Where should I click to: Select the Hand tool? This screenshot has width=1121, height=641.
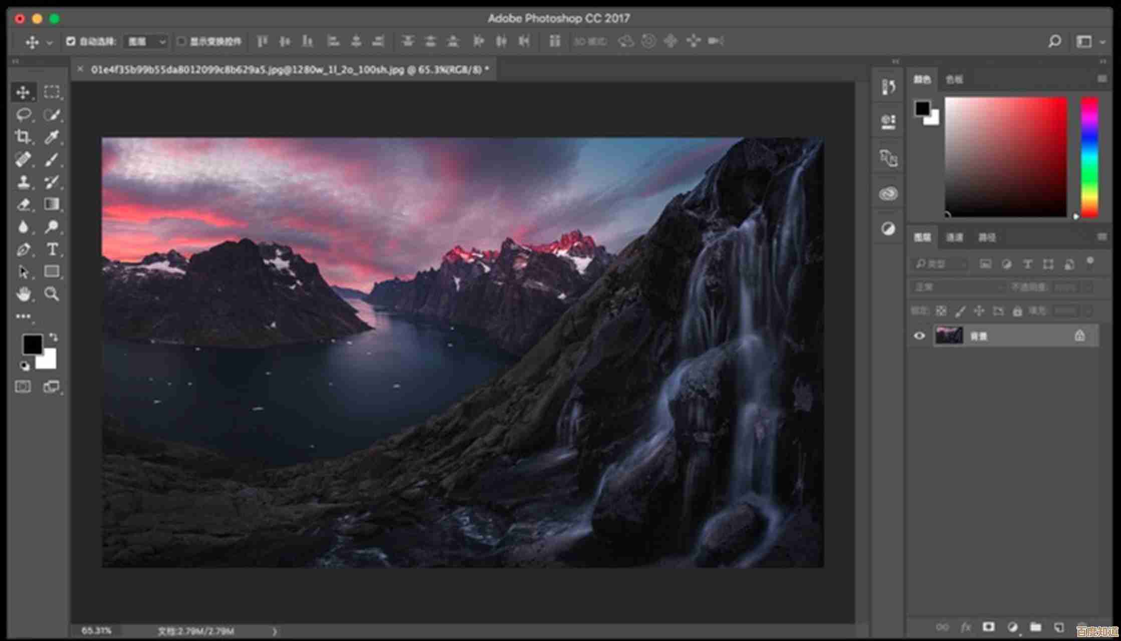click(23, 294)
